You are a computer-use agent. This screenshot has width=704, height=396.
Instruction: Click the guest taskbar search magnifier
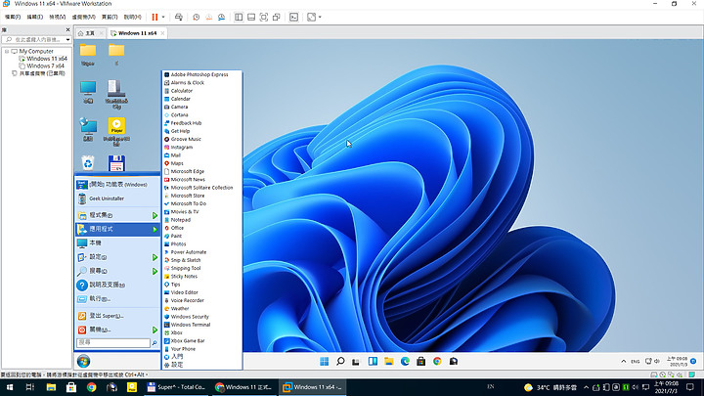tap(340, 362)
